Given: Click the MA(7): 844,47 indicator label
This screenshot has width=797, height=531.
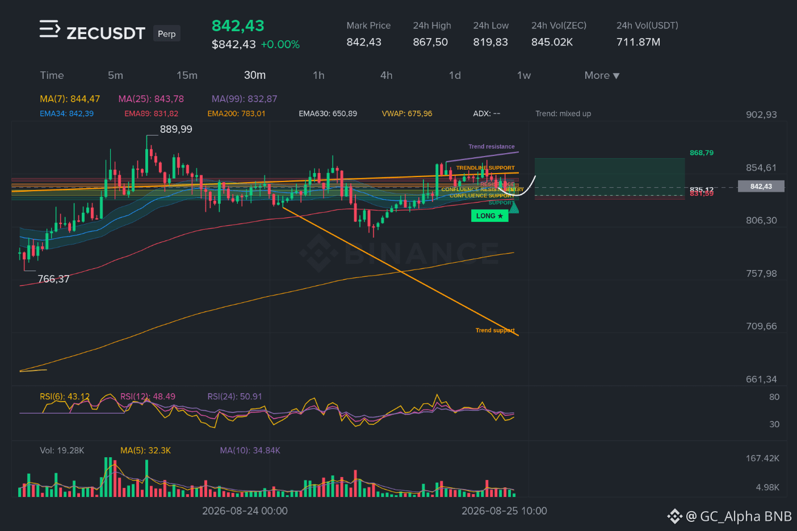Looking at the screenshot, I should (70, 99).
